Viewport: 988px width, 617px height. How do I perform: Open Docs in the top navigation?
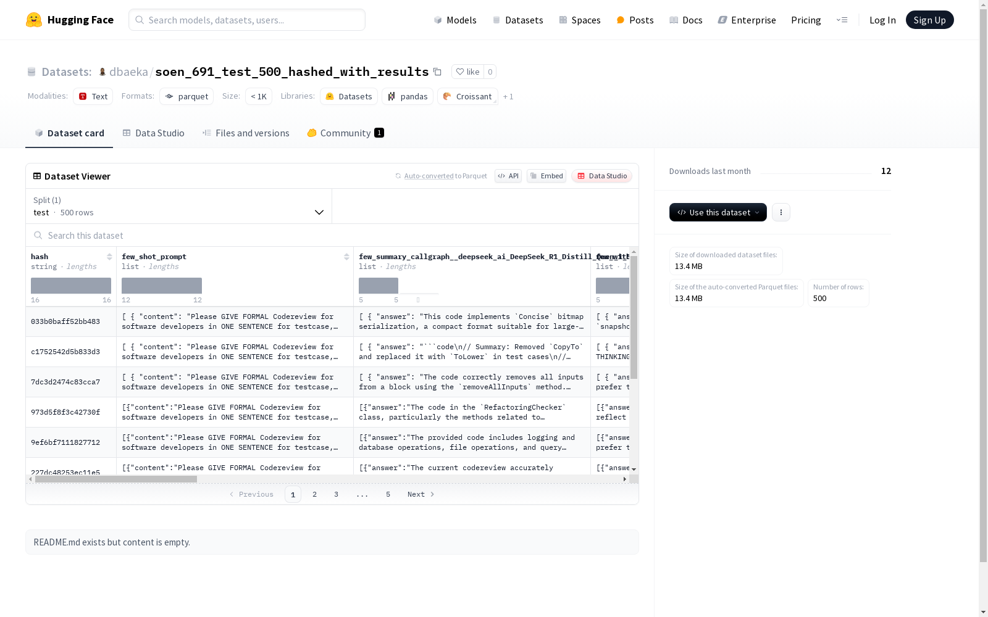(686, 20)
